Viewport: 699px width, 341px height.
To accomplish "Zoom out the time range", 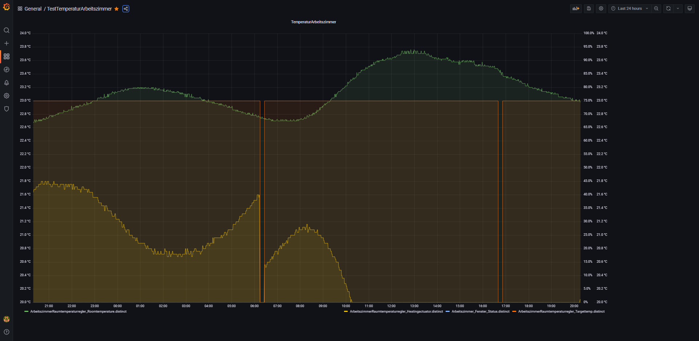I will [656, 8].
